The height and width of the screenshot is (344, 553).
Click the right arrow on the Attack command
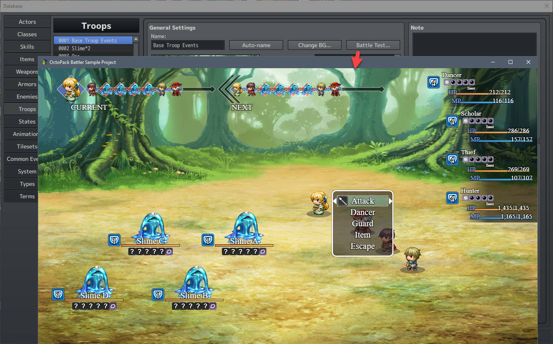pos(390,201)
